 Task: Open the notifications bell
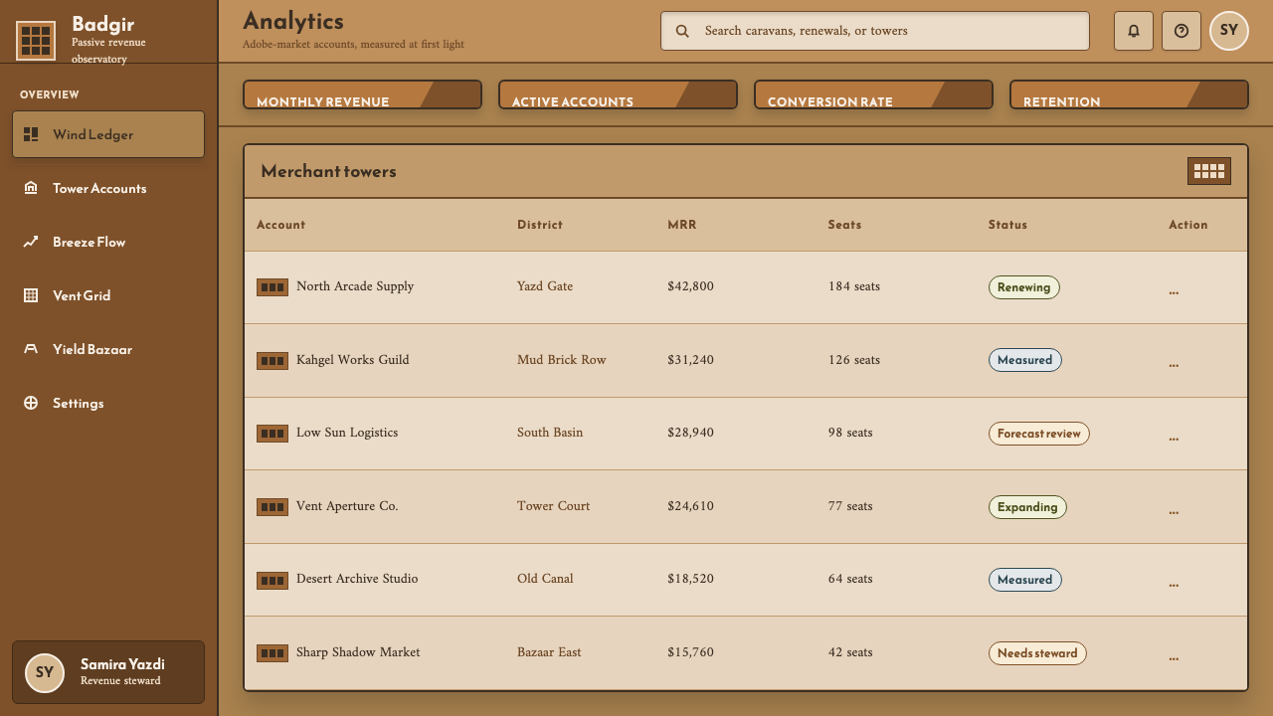tap(1134, 31)
